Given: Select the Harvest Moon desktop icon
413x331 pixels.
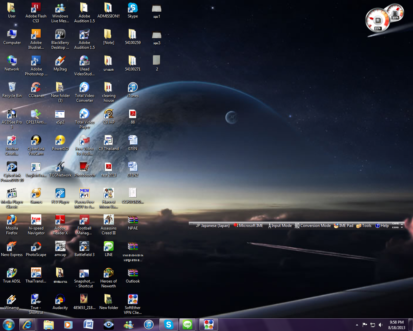Looking at the screenshot, I should point(108,198).
